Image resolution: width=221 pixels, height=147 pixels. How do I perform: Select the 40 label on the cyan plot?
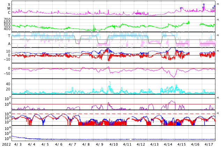8,84
